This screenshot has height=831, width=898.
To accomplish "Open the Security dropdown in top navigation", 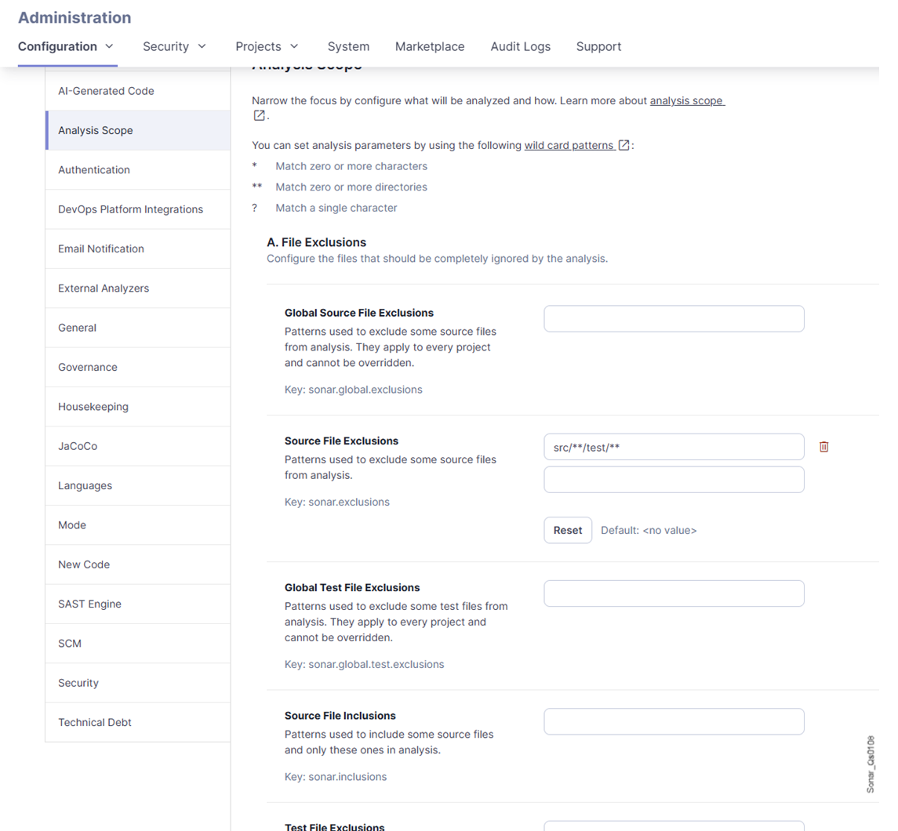I will pos(174,46).
